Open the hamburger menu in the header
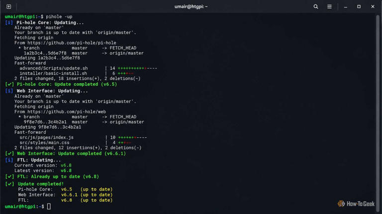Image resolution: width=382 pixels, height=214 pixels. (x=329, y=6)
